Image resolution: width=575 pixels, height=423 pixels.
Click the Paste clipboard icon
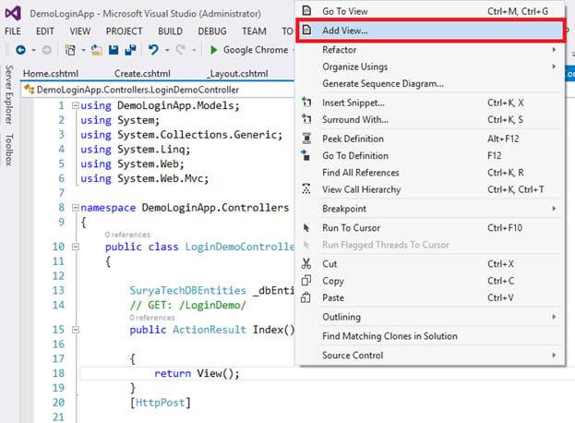[305, 297]
